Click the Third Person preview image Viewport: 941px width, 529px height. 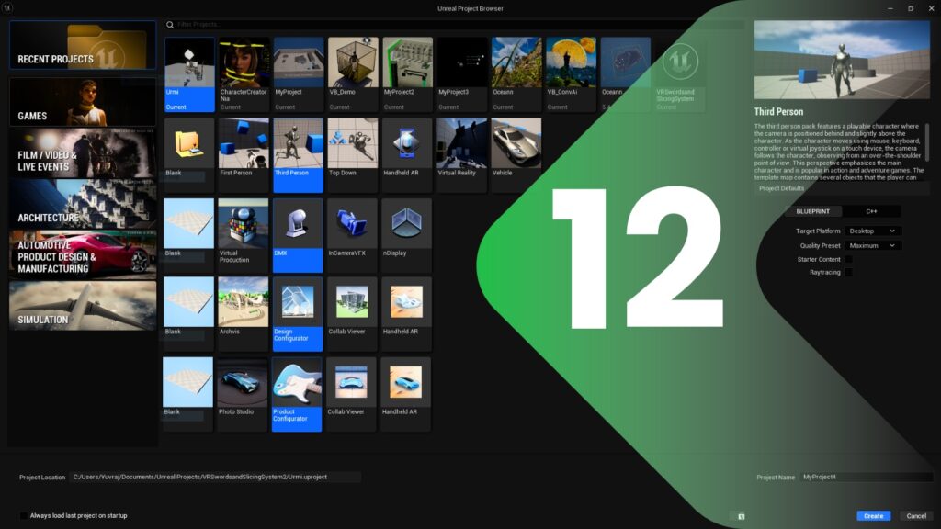click(x=842, y=60)
